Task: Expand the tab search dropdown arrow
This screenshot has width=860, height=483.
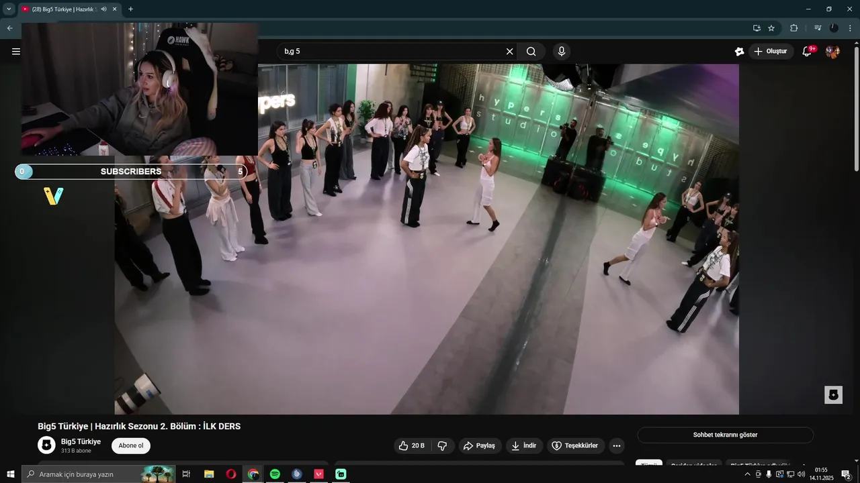Action: [9, 9]
